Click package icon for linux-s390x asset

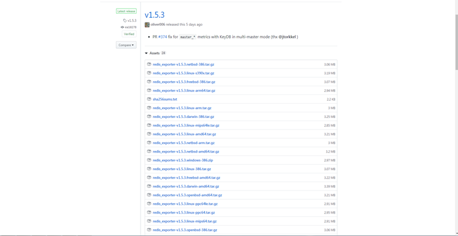tap(149, 73)
